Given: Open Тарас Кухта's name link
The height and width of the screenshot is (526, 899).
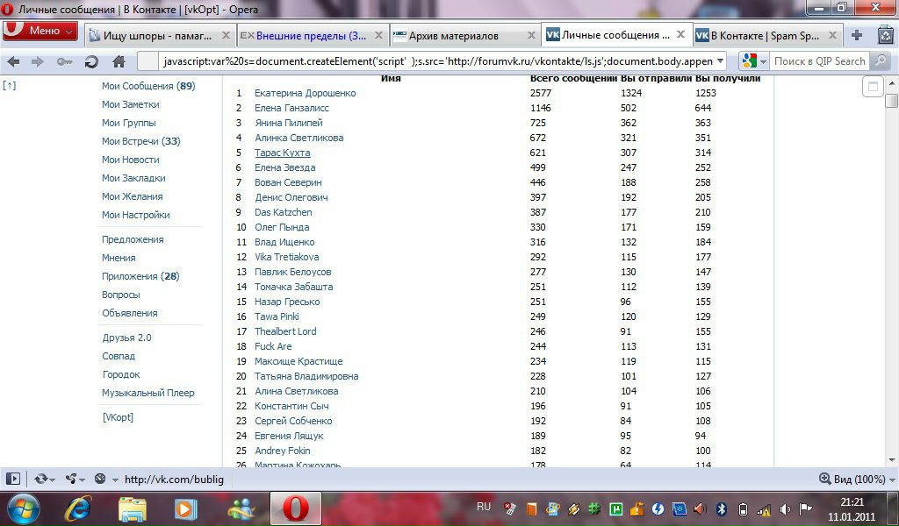Looking at the screenshot, I should 282,153.
